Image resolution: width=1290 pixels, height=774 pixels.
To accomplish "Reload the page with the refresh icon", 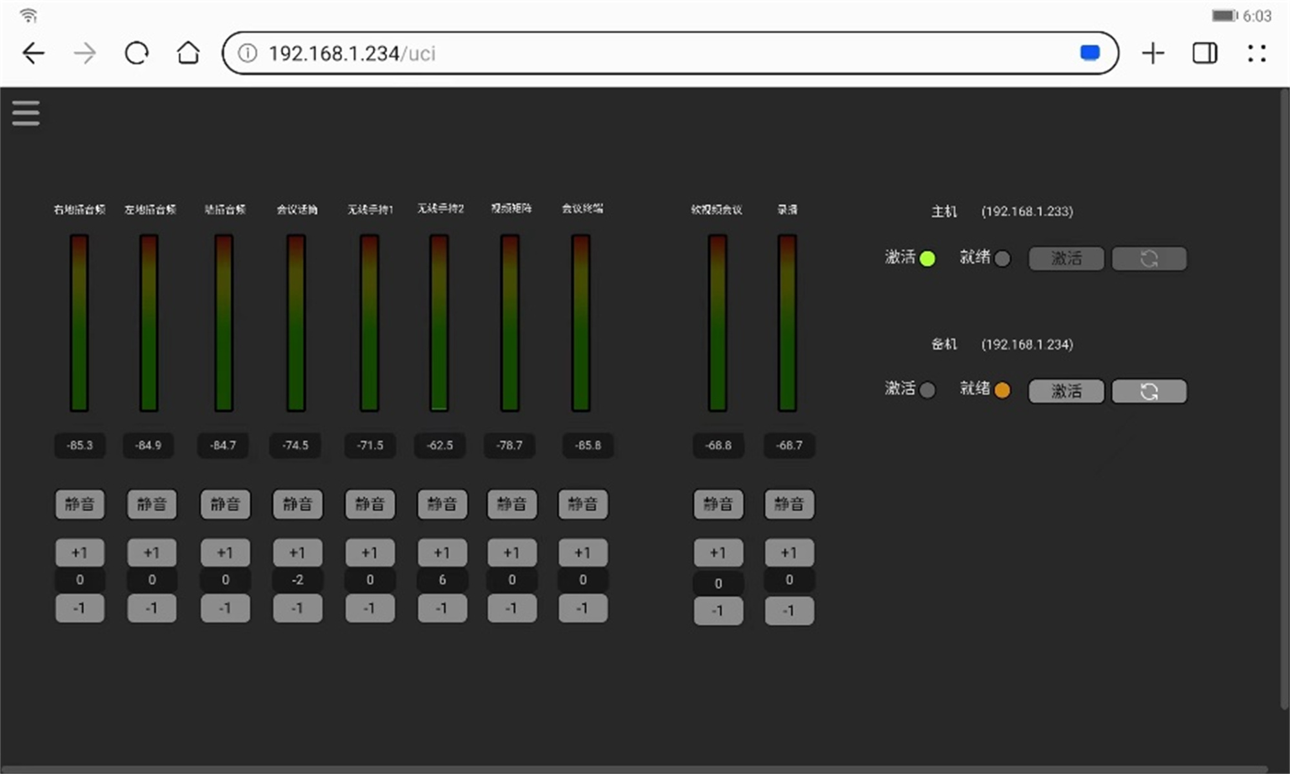I will [136, 53].
